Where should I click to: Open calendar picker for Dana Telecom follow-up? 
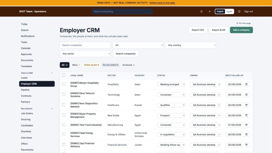click(246, 95)
